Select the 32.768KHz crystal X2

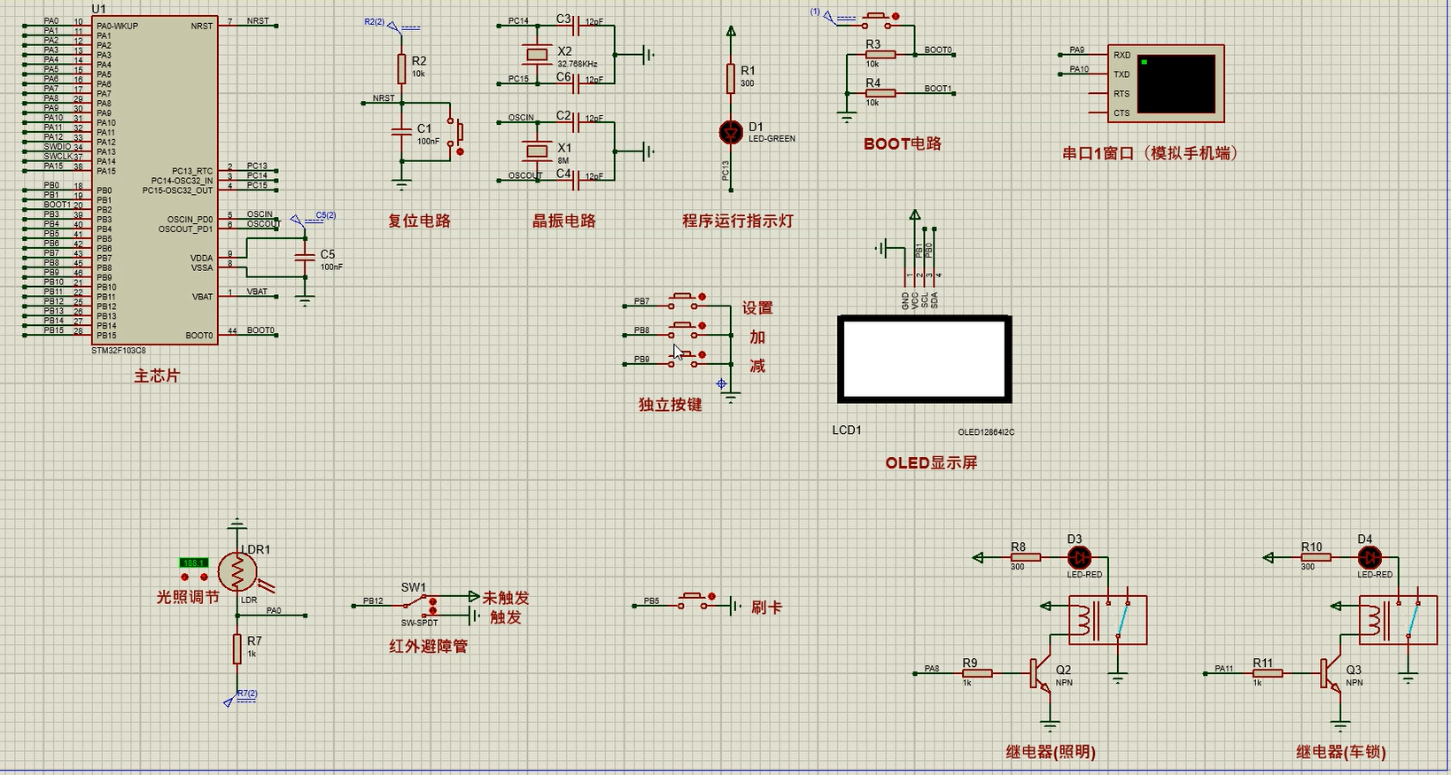(x=538, y=55)
